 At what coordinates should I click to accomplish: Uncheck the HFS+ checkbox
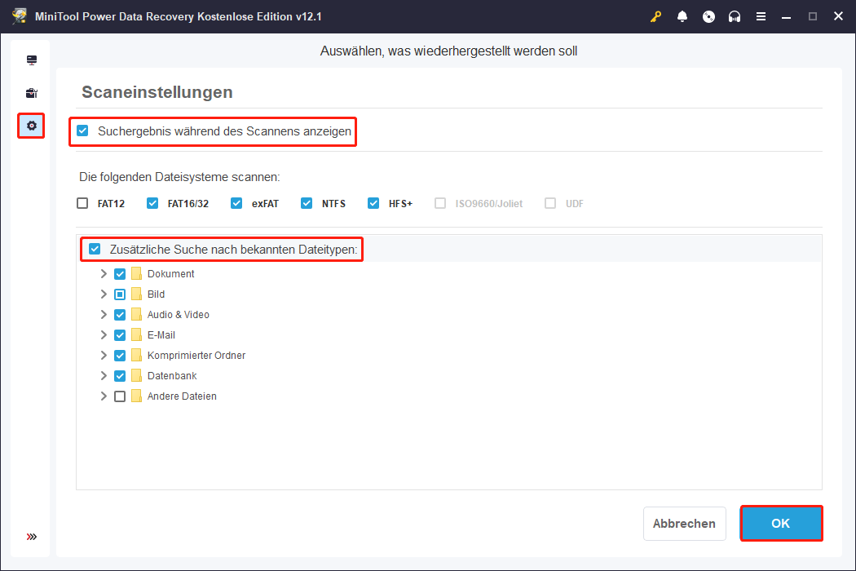pos(373,203)
